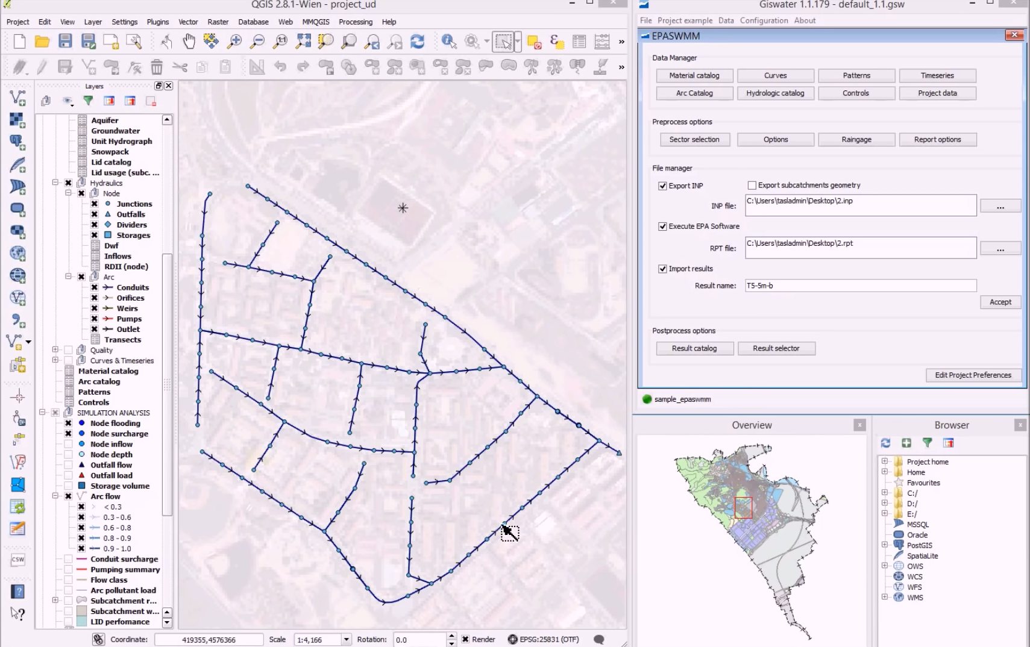Click the Raingage button
Viewport: 1030px width, 647px height.
[856, 139]
